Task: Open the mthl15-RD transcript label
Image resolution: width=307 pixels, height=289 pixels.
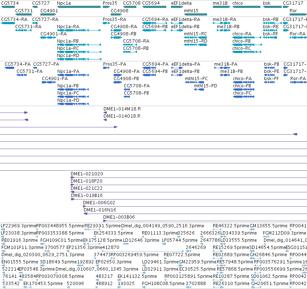Action: tap(196, 41)
